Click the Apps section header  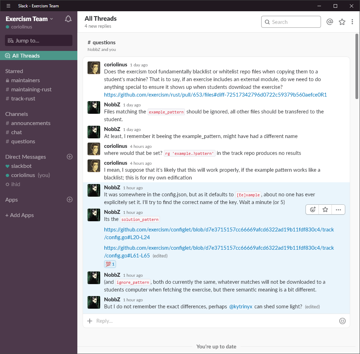[x=12, y=200]
